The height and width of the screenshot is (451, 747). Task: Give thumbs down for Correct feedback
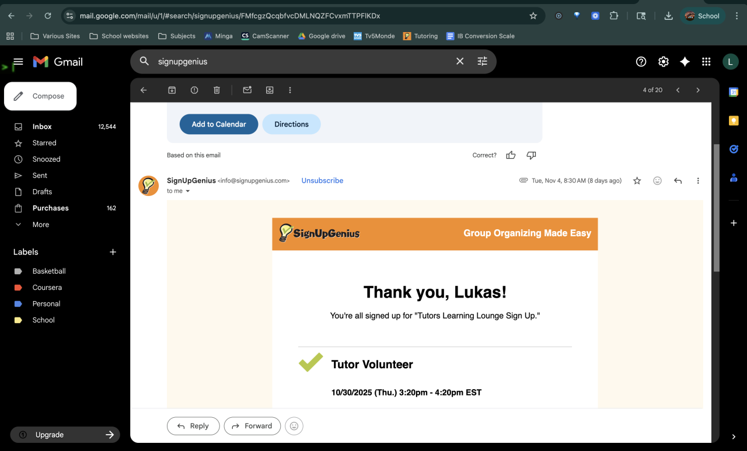[531, 155]
